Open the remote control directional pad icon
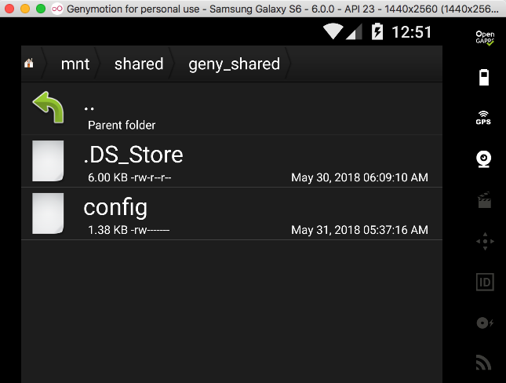The width and height of the screenshot is (506, 383). click(485, 241)
